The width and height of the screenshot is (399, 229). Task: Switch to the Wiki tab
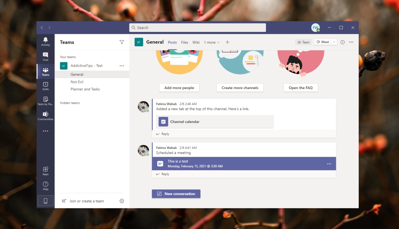196,43
